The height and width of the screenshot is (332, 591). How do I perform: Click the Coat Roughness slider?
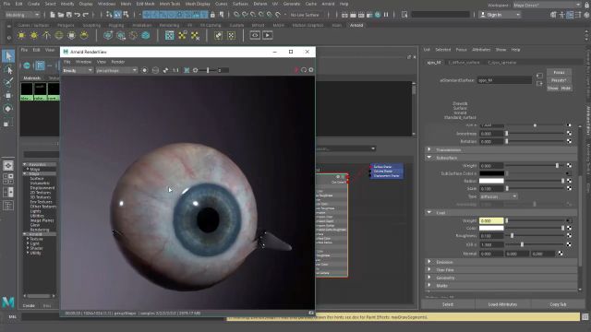pos(535,236)
